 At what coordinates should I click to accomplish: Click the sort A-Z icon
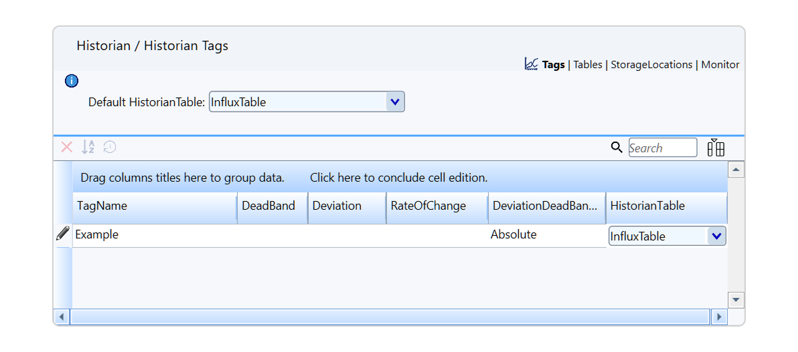88,148
